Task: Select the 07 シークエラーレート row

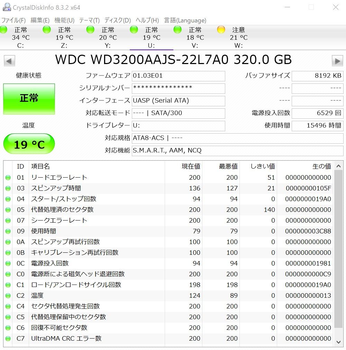Action: [169, 220]
